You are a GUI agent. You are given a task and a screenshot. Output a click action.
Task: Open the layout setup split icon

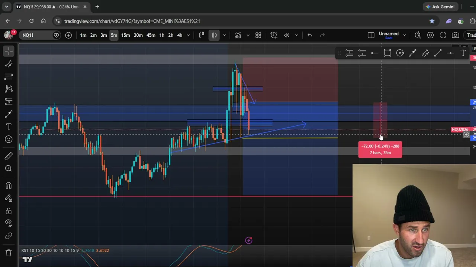[x=371, y=35]
